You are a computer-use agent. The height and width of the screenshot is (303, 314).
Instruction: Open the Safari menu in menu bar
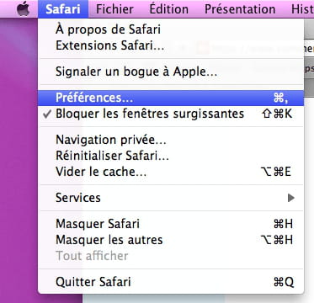tap(63, 9)
